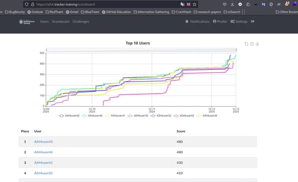Image resolution: width=298 pixels, height=182 pixels.
Task: Open the Other Bookmarks folder
Action: point(287,12)
